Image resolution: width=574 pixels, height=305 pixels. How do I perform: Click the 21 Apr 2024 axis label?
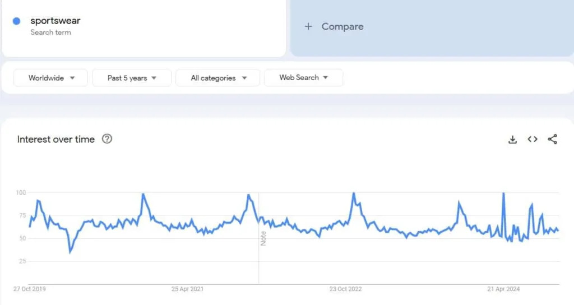click(x=503, y=289)
